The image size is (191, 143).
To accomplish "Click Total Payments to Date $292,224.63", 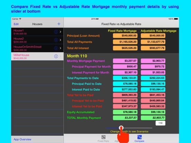I will tap(153, 78).
